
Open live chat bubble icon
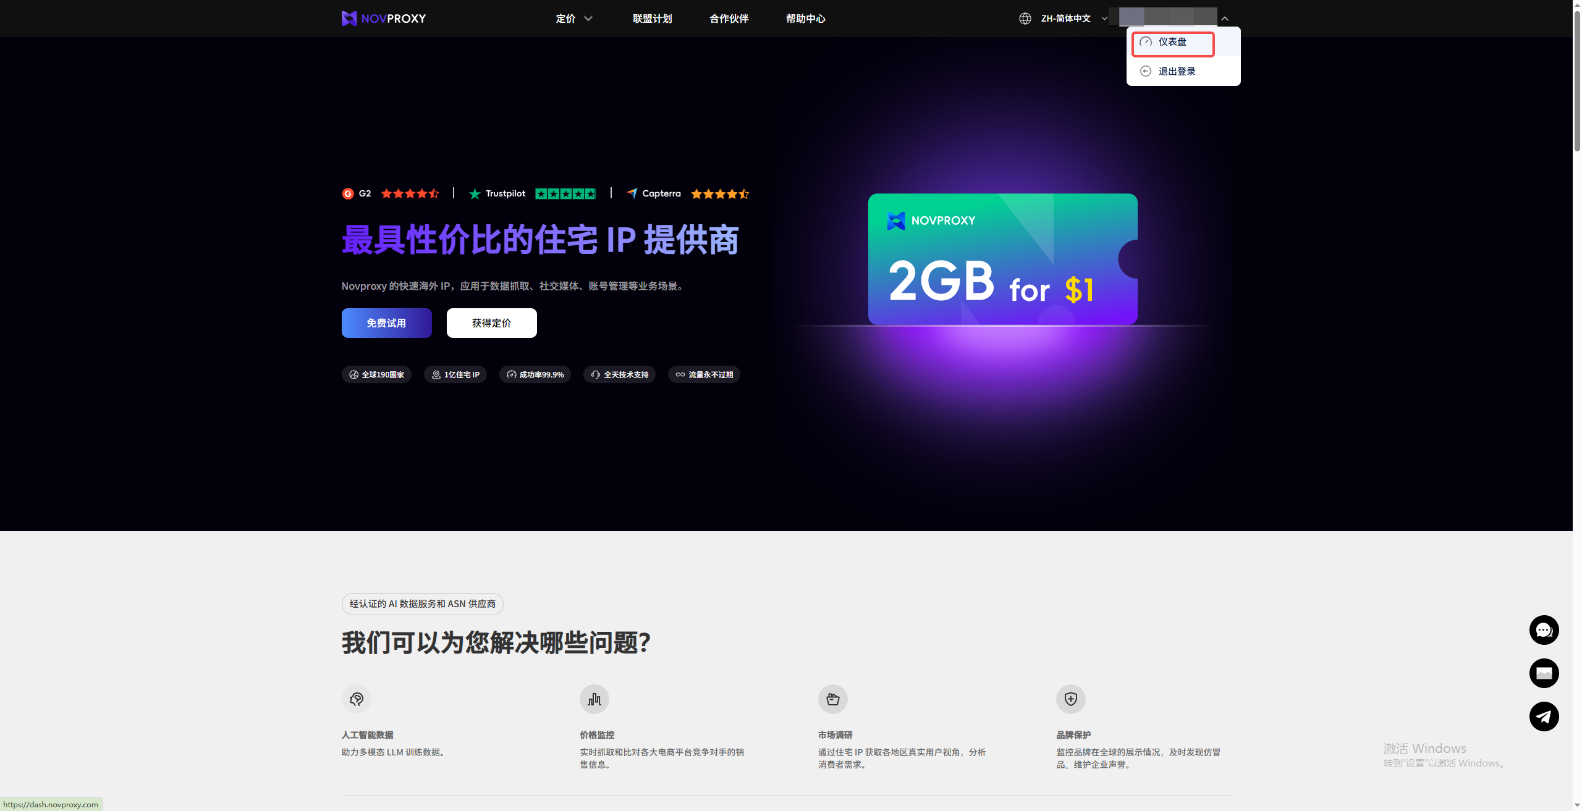[1544, 630]
